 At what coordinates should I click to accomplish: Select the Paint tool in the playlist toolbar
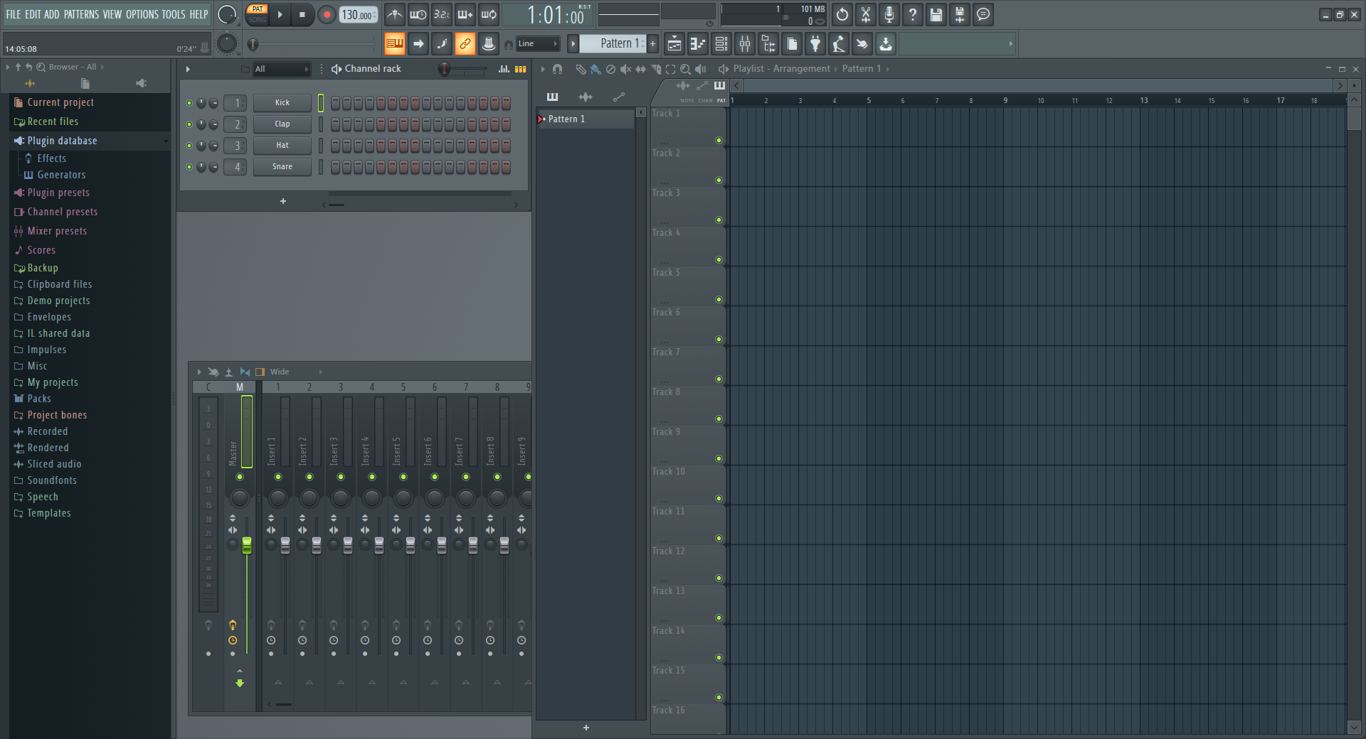(595, 69)
